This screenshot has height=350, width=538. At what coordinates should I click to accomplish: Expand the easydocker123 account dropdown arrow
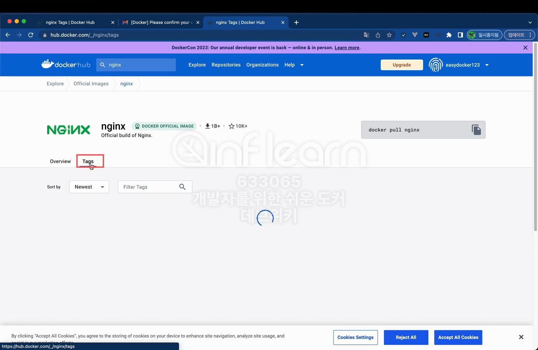487,65
